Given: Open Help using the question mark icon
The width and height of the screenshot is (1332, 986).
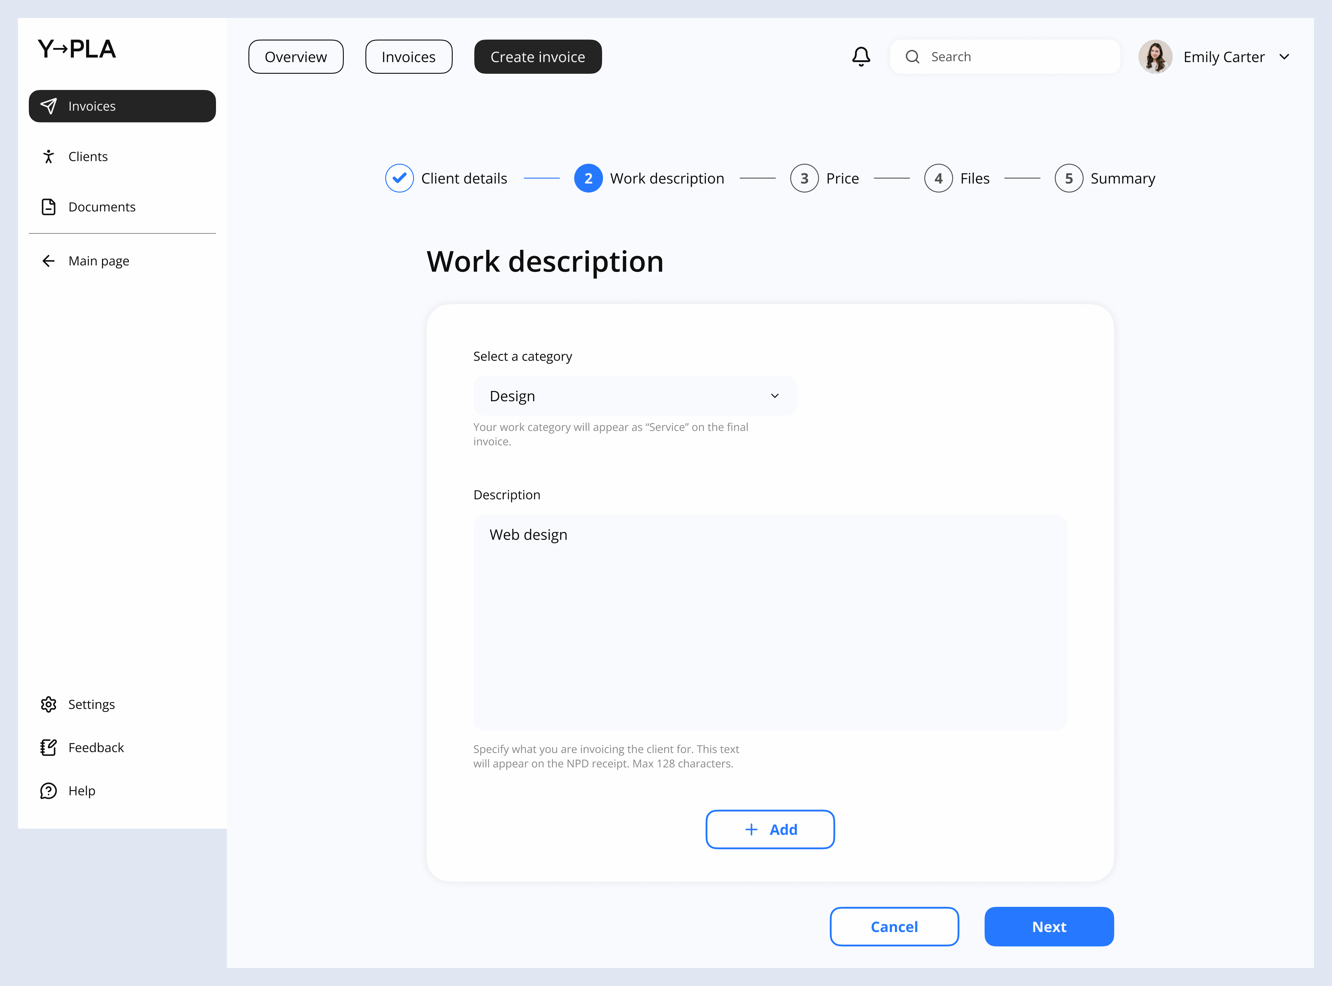Looking at the screenshot, I should 48,790.
